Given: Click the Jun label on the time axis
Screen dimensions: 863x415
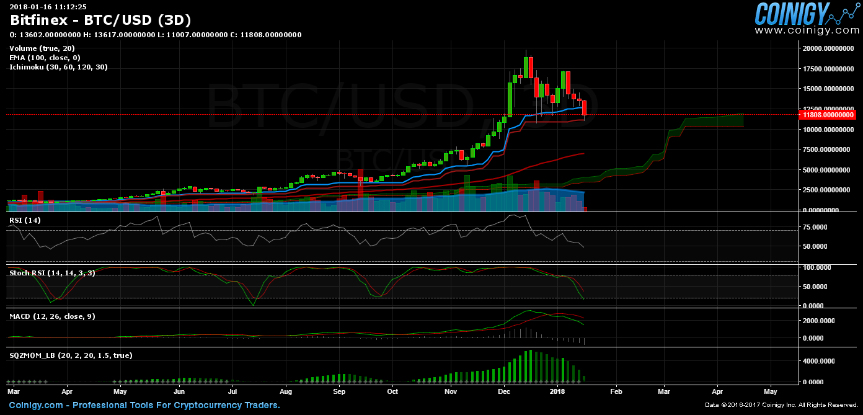Looking at the screenshot, I should click(179, 392).
